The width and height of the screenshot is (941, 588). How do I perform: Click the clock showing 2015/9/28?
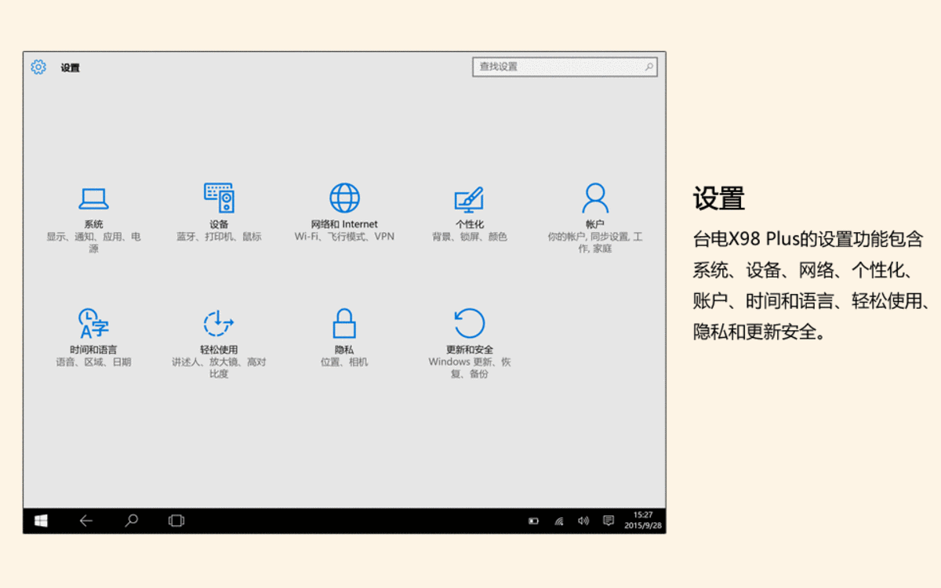click(x=643, y=521)
